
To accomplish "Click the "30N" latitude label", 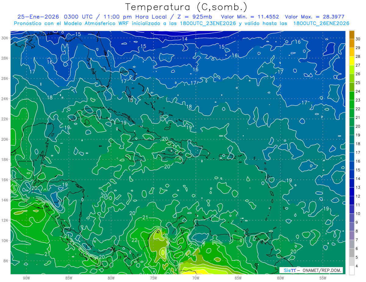I will pos(5,38).
